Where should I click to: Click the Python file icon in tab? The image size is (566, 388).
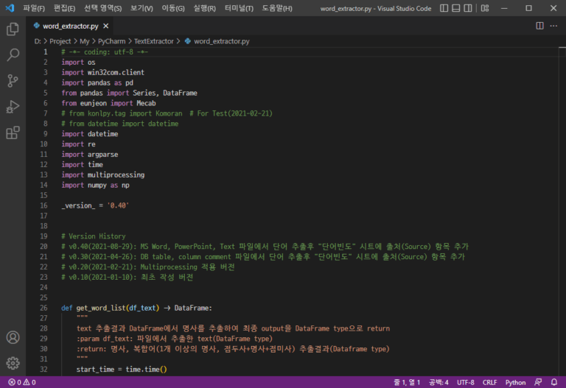[36, 26]
